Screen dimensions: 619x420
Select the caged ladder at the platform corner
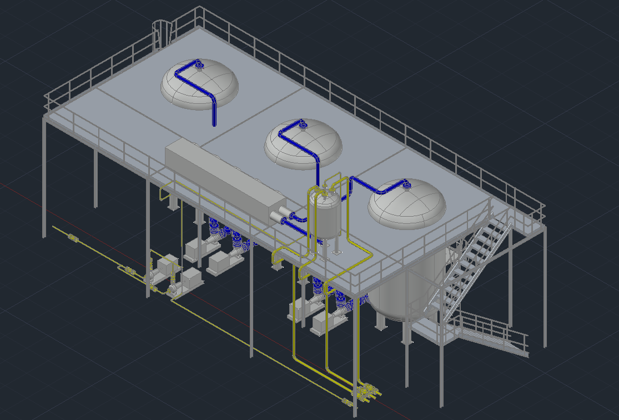[x=162, y=34]
